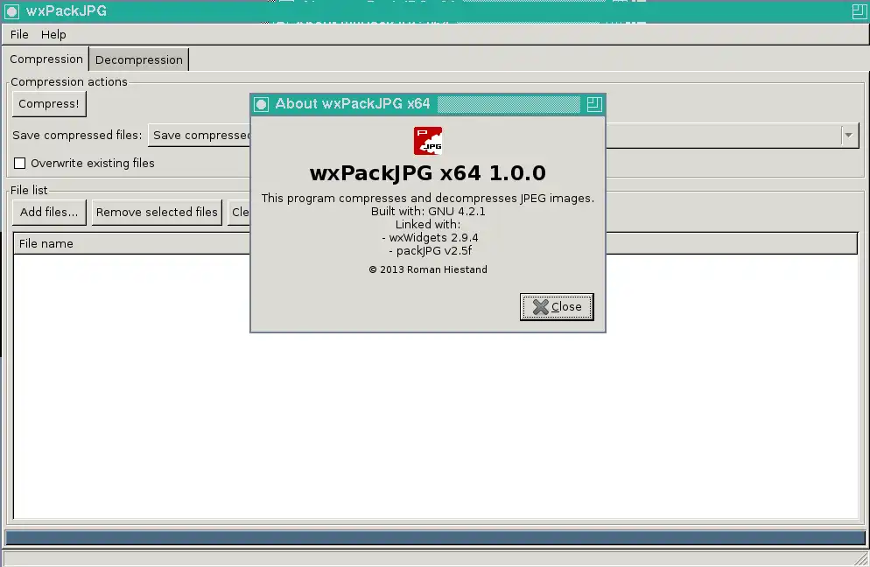Click the copyright 2013 Roman Hiestand text
The image size is (870, 567).
point(428,269)
